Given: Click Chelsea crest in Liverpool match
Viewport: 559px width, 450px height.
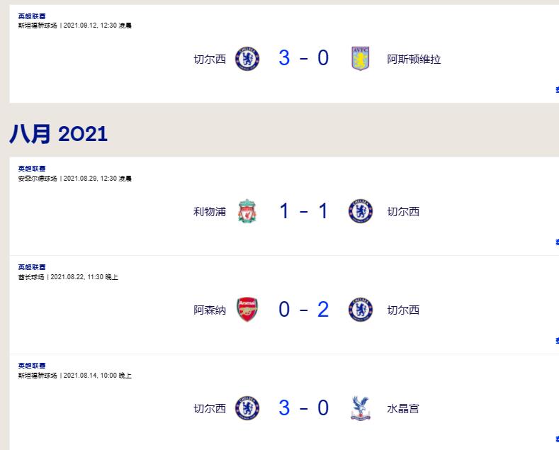Looking at the screenshot, I should click(361, 211).
